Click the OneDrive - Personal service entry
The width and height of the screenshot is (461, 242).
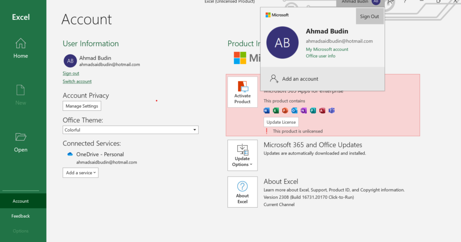100,154
